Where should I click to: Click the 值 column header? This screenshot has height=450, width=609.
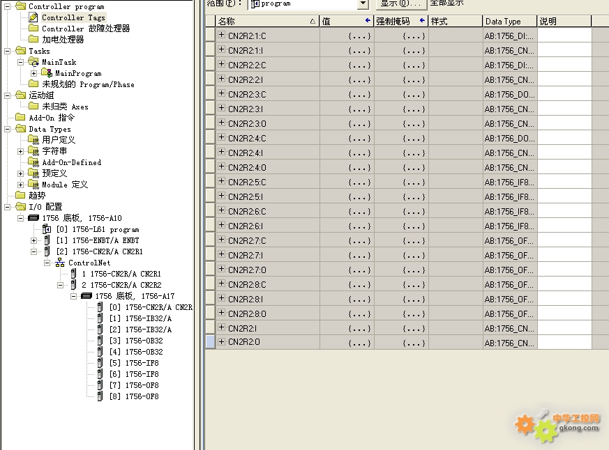[347, 22]
